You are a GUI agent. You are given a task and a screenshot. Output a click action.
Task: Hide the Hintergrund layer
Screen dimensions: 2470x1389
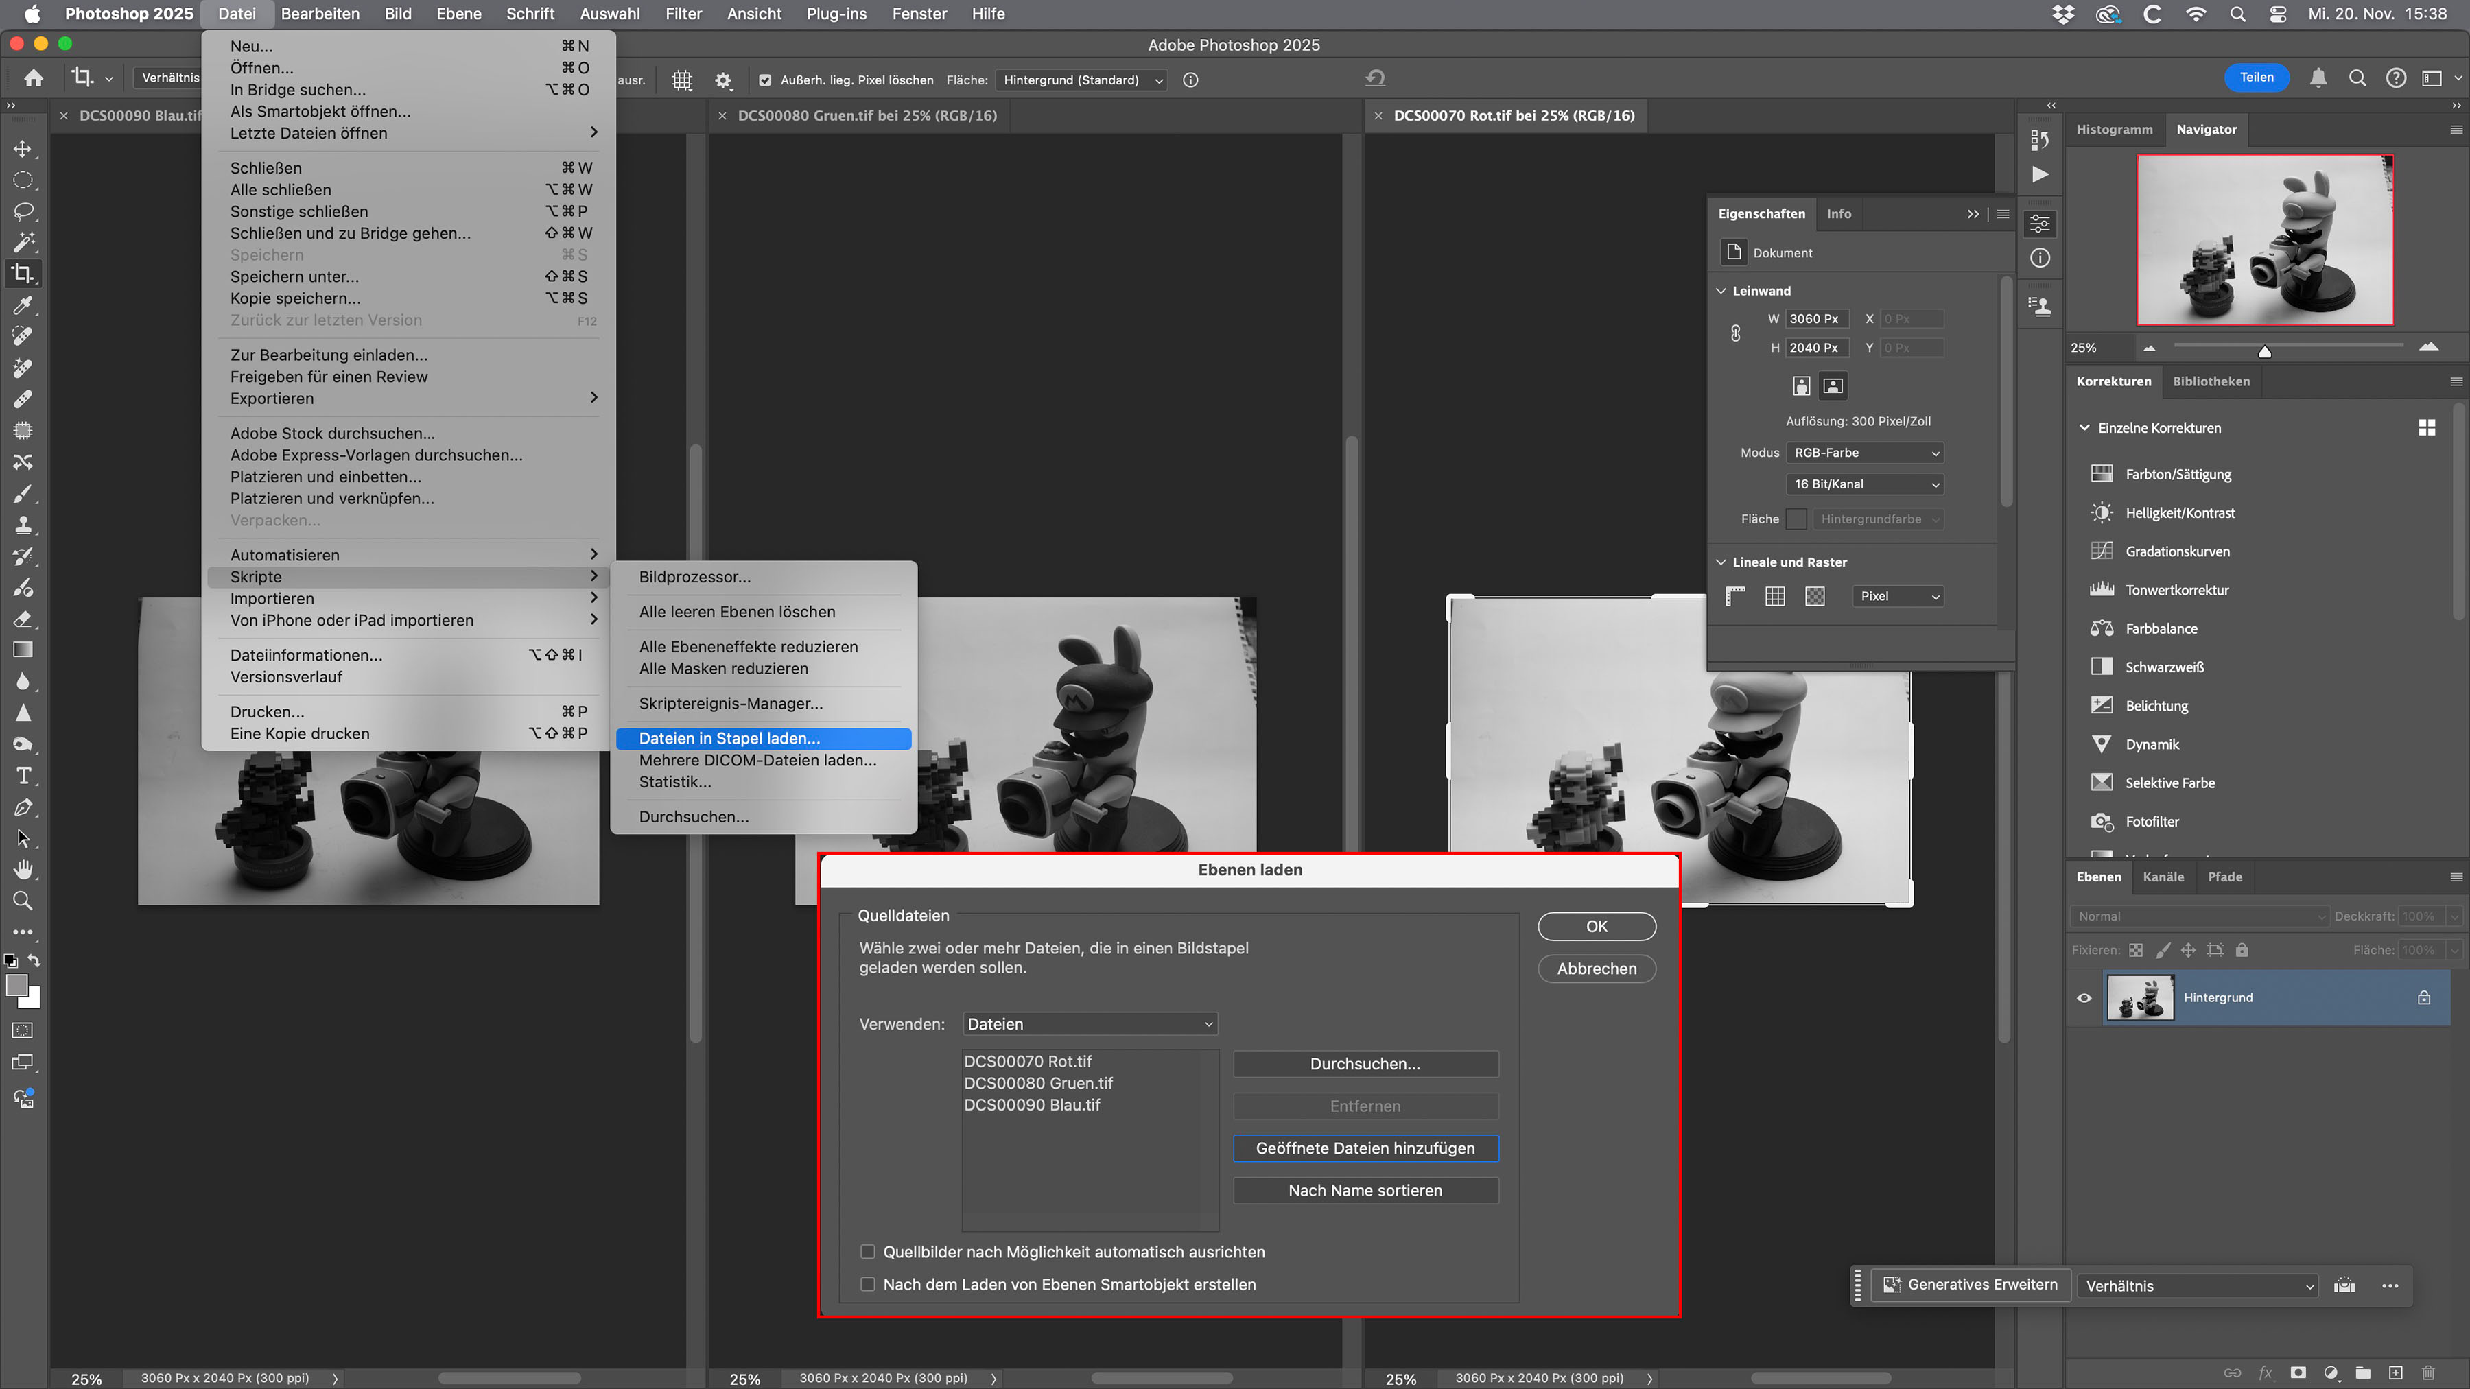tap(2084, 998)
